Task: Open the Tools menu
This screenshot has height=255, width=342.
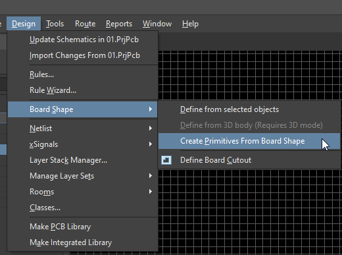Action: click(55, 24)
